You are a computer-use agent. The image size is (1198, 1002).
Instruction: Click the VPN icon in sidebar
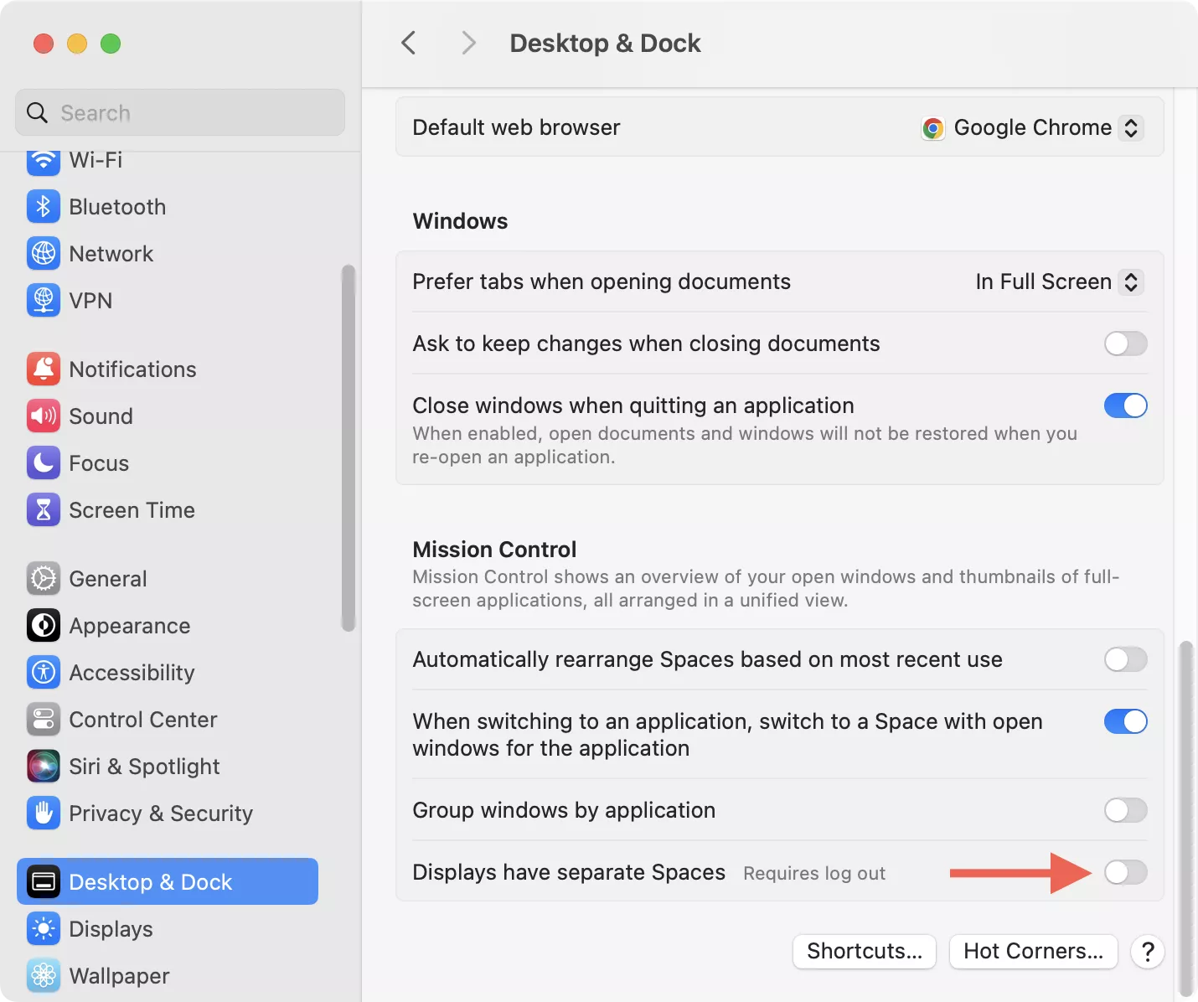point(44,300)
